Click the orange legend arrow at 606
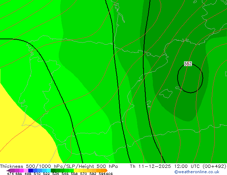Viewport: 227px width, 175px height. [x=107, y=170]
